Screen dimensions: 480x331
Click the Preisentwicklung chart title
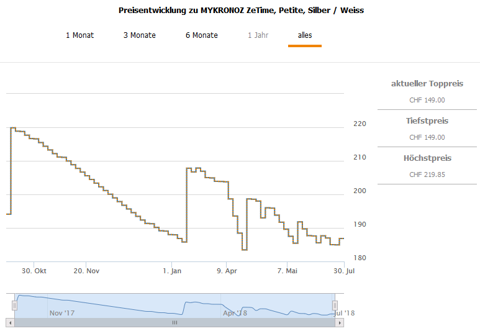pos(241,11)
